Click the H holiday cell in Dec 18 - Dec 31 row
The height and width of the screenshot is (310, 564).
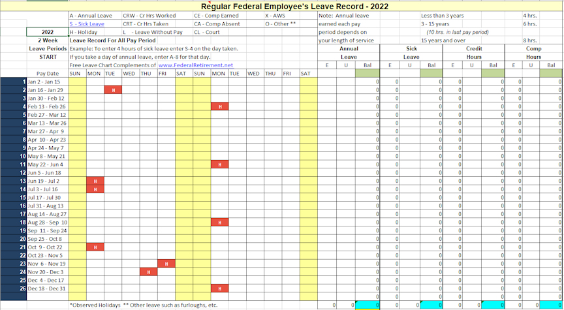[x=220, y=288]
